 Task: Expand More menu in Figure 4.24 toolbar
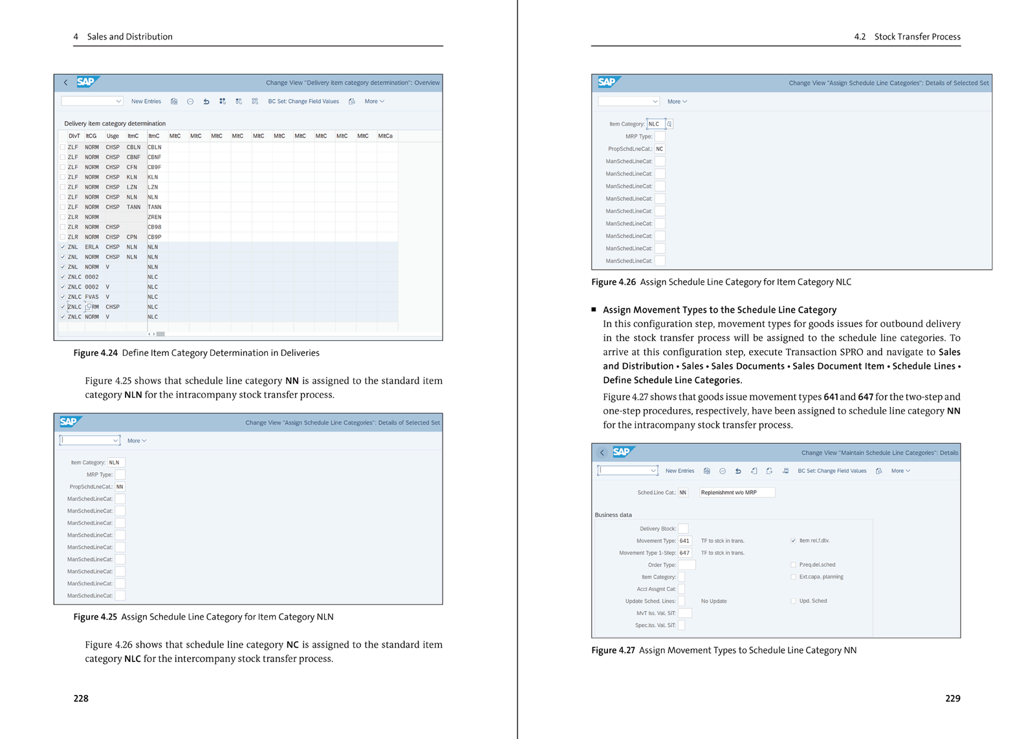tap(375, 102)
